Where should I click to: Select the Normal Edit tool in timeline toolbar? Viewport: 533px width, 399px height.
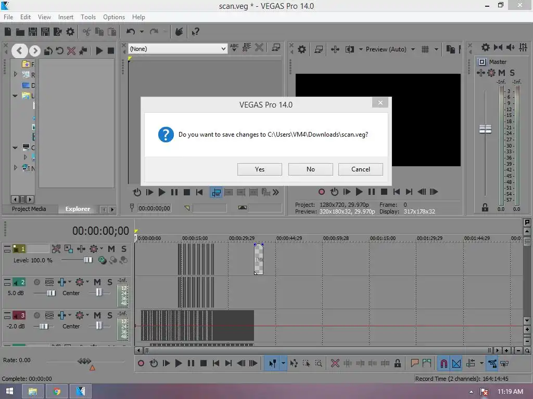pos(272,363)
